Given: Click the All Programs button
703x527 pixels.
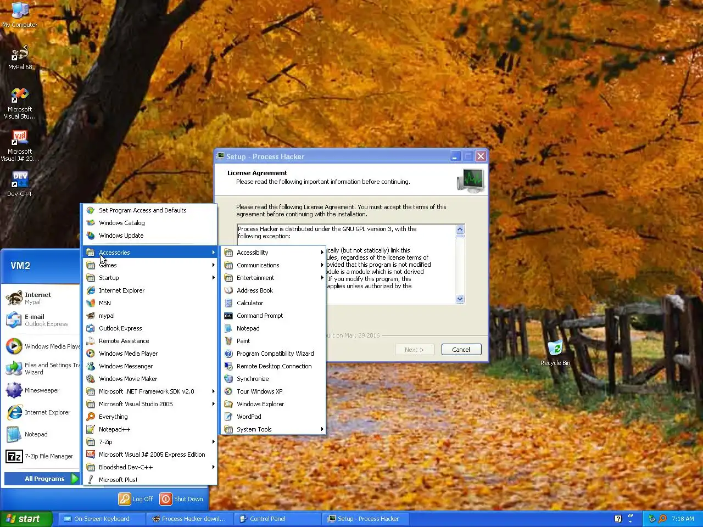Looking at the screenshot, I should [42, 479].
